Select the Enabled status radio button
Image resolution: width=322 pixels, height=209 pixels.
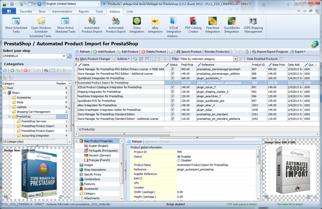[x=179, y=157]
